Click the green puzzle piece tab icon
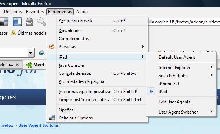This screenshot has height=134, width=220. click(29, 65)
